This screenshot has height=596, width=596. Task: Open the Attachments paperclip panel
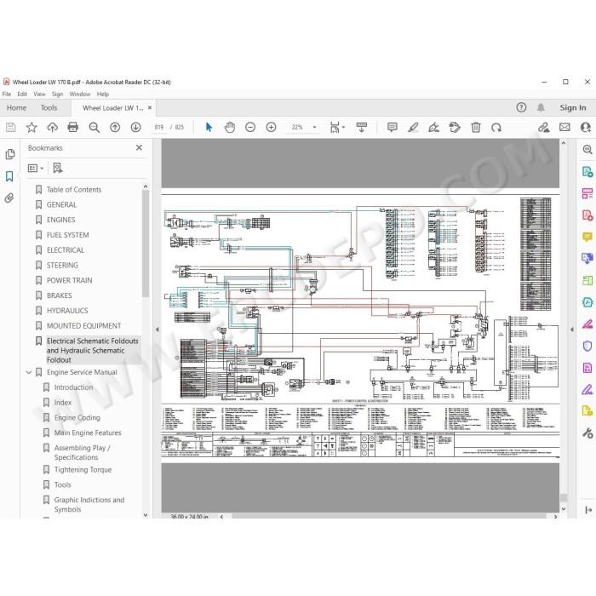click(9, 198)
